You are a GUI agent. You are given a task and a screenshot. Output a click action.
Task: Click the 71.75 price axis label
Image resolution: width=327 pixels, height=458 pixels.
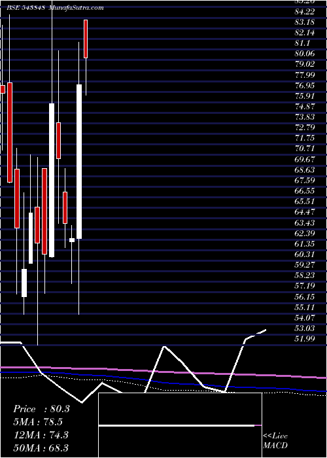coord(305,138)
